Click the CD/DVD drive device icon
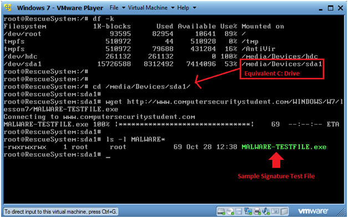348x218 pixels. point(231,211)
